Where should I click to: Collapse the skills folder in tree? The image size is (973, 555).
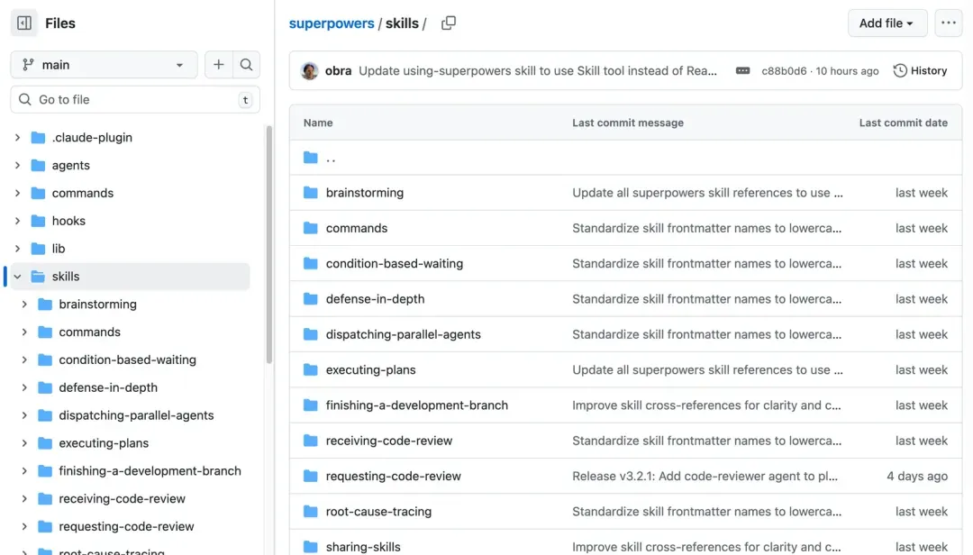tap(17, 277)
